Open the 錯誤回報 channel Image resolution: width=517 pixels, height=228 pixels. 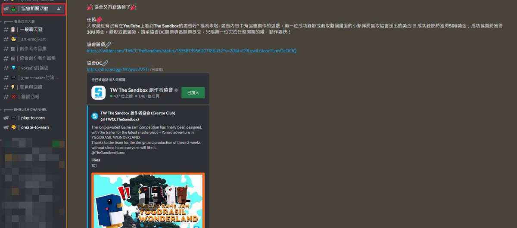[x=34, y=97]
